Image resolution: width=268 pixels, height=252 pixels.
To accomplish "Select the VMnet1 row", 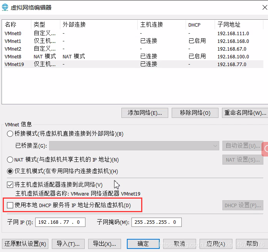I will (x=133, y=41).
